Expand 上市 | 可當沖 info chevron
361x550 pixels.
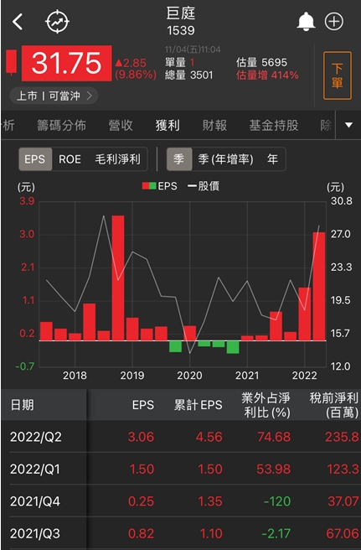tap(54, 96)
